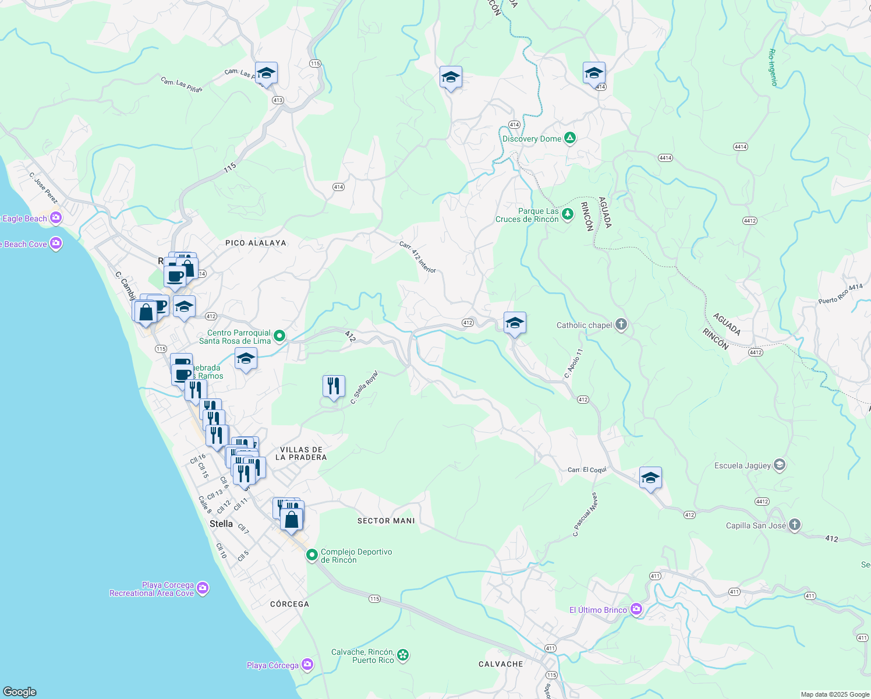Open the Catholic chapel marker
871x699 pixels.
620,324
